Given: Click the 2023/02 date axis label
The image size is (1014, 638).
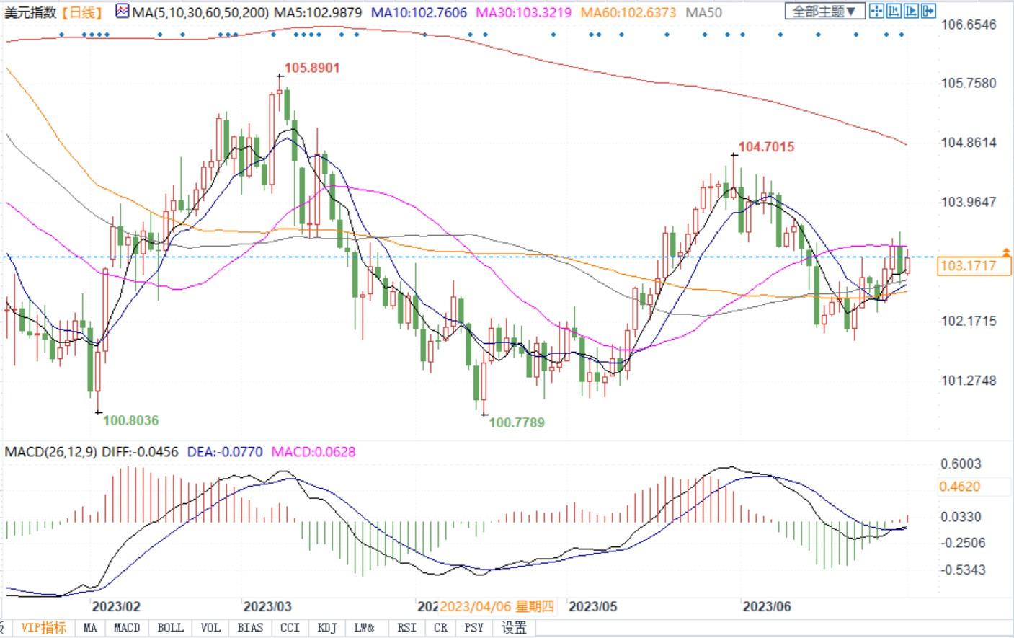Looking at the screenshot, I should (x=116, y=606).
